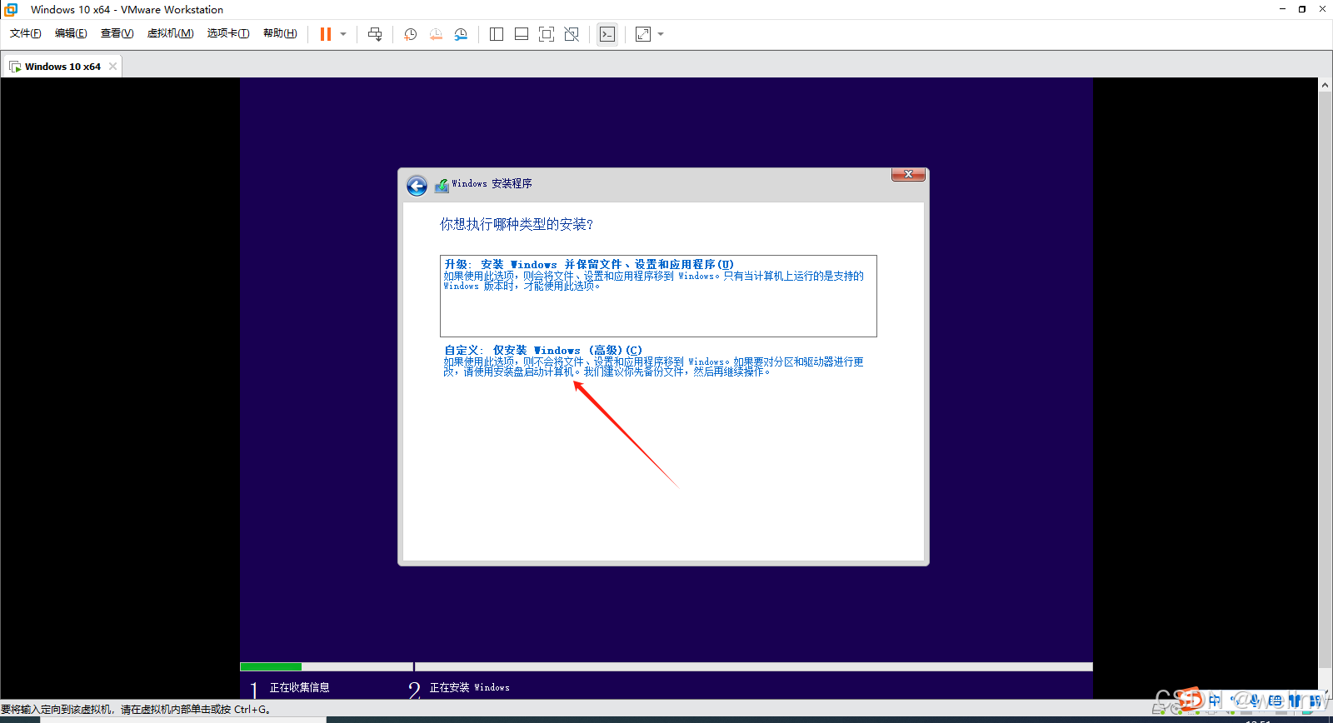Viewport: 1333px width, 723px height.
Task: Toggle the console view button
Action: coord(607,34)
